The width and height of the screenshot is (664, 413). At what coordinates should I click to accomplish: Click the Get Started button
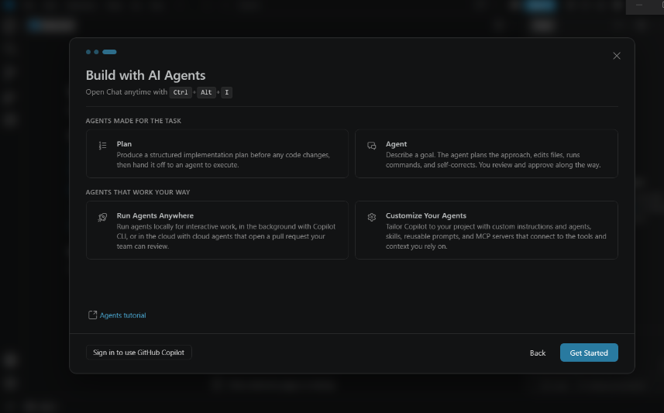(x=589, y=353)
